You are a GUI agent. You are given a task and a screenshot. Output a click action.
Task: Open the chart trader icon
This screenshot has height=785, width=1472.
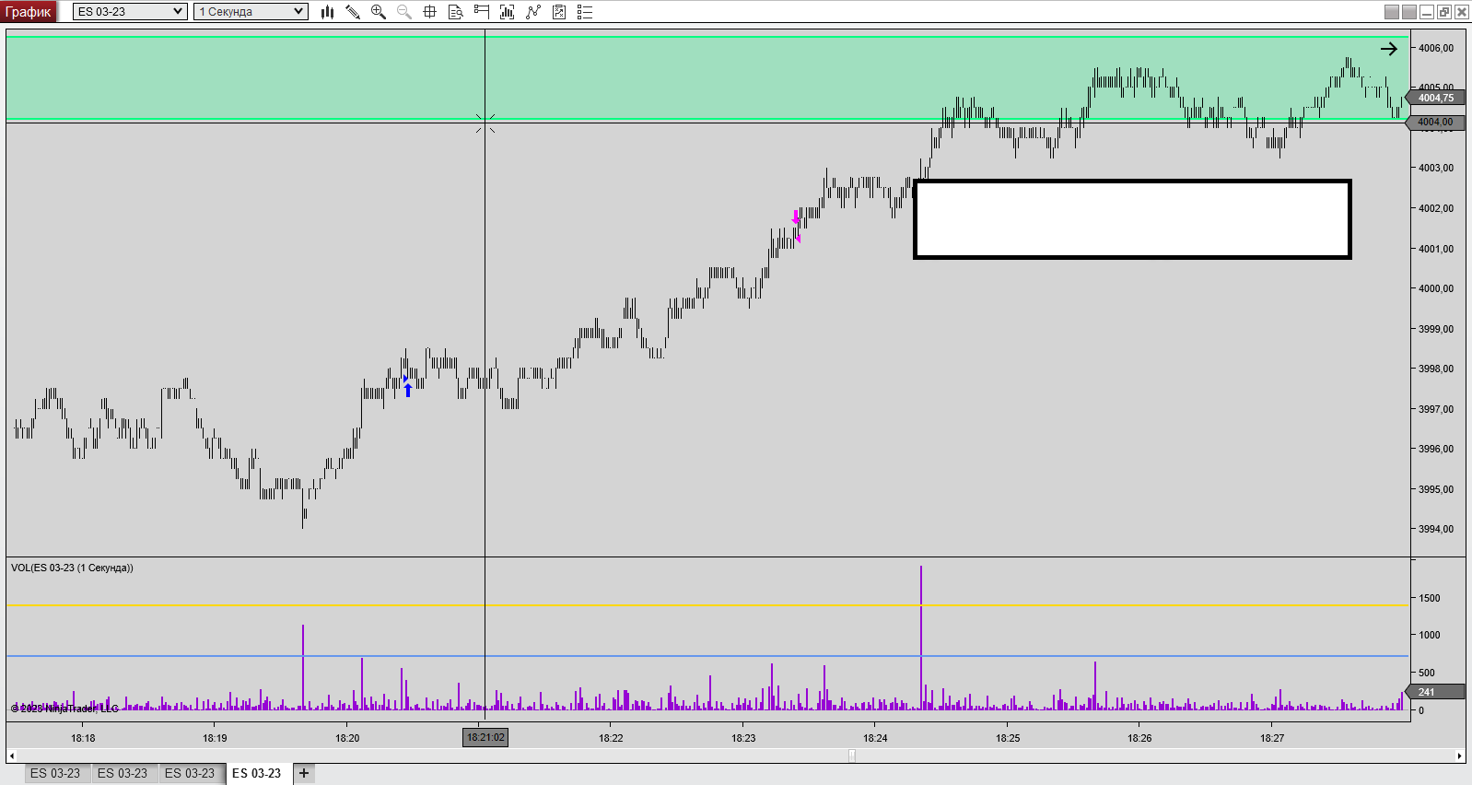click(x=481, y=12)
